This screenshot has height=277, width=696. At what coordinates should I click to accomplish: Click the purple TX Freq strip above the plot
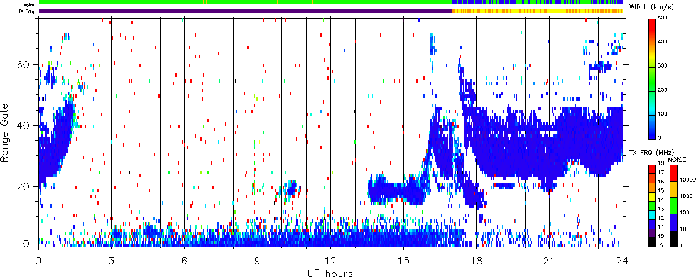pos(246,11)
